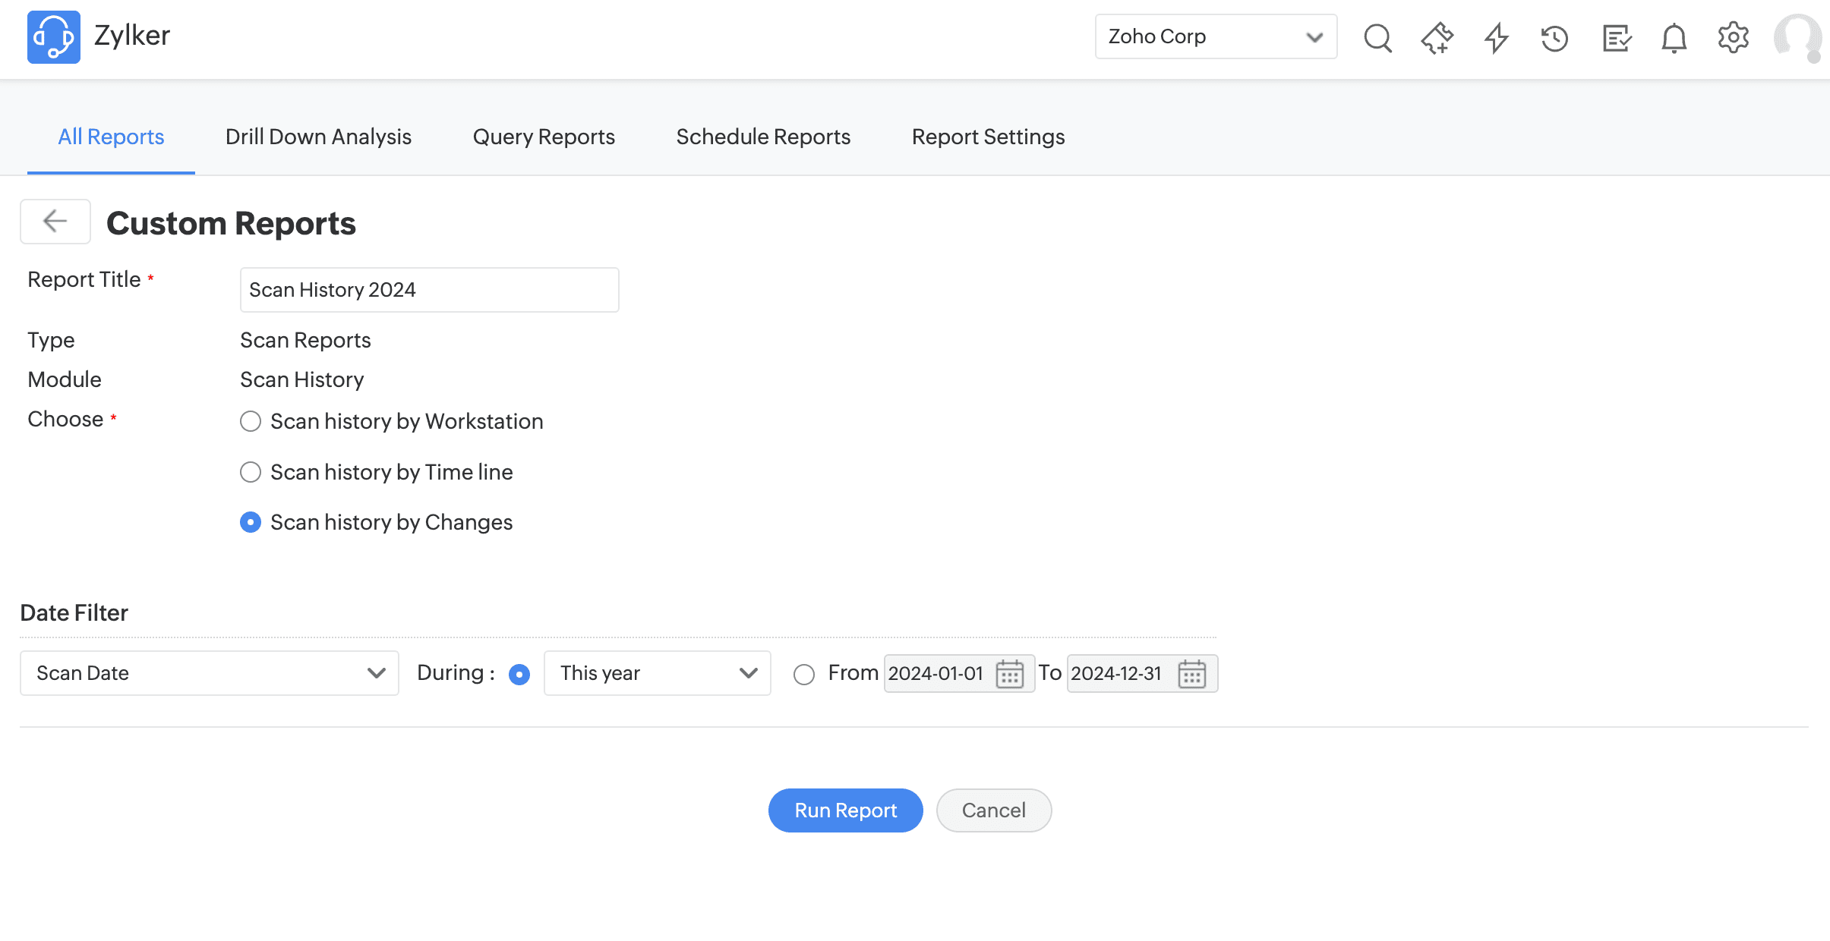Switch to Drill Down Analysis tab
The image size is (1830, 941).
tap(318, 137)
